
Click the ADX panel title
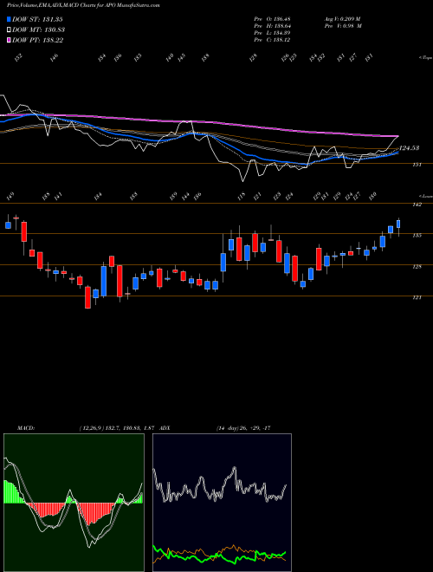(x=165, y=428)
